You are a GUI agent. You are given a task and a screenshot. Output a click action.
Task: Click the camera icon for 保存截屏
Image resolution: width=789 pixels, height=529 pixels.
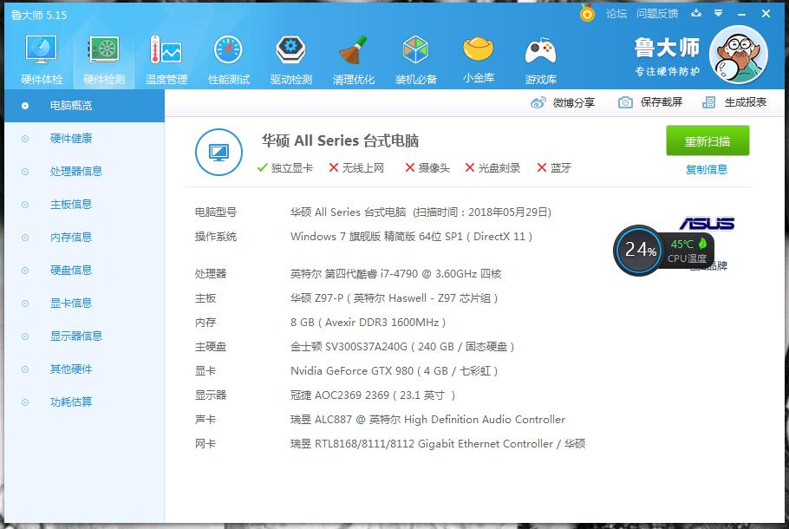[x=625, y=102]
